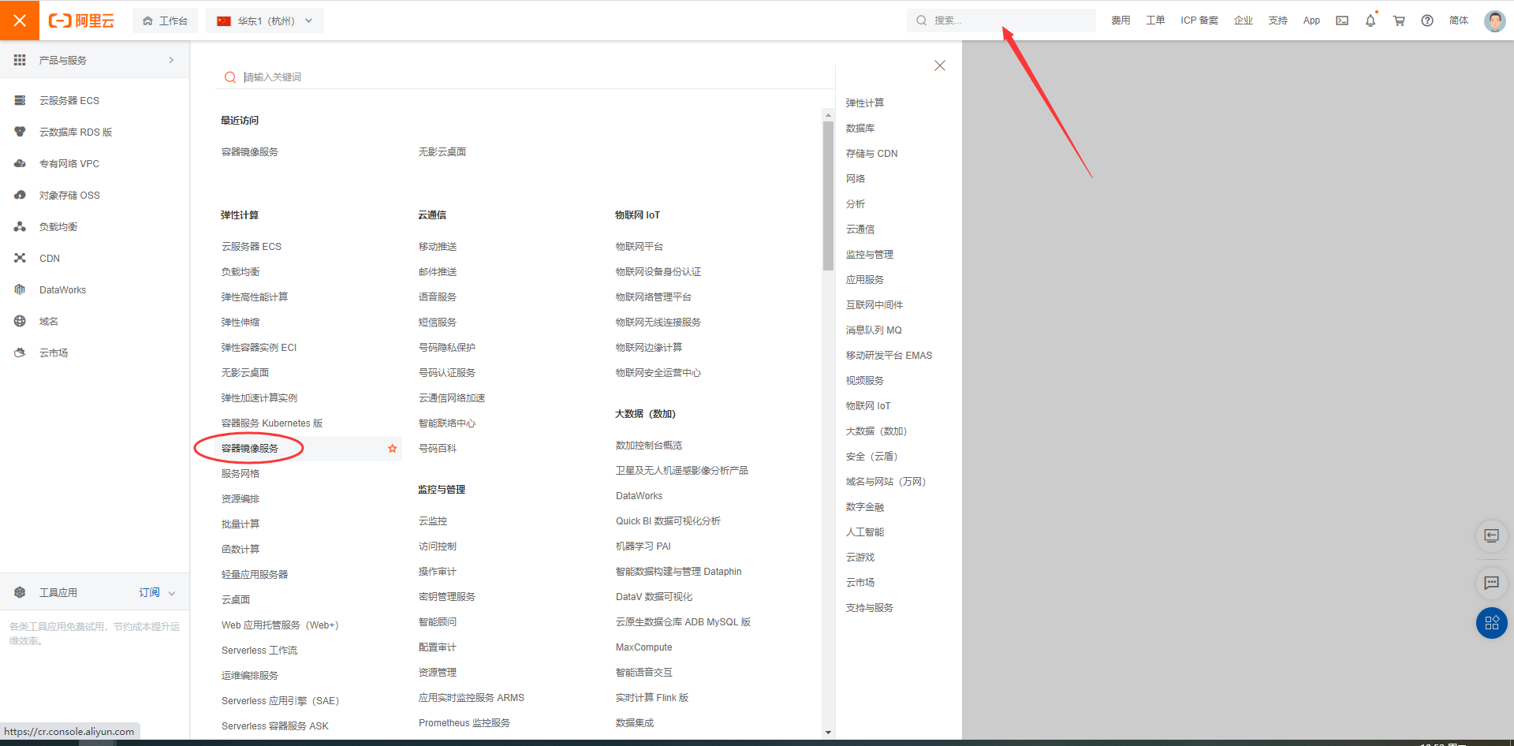Click the 工作台 button
Viewport: 1514px width, 746px height.
[x=165, y=21]
